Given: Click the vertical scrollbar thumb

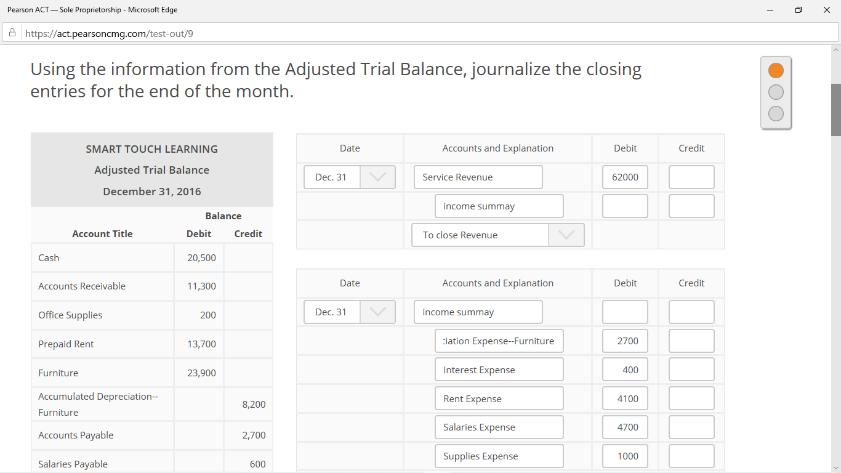Looking at the screenshot, I should [835, 110].
